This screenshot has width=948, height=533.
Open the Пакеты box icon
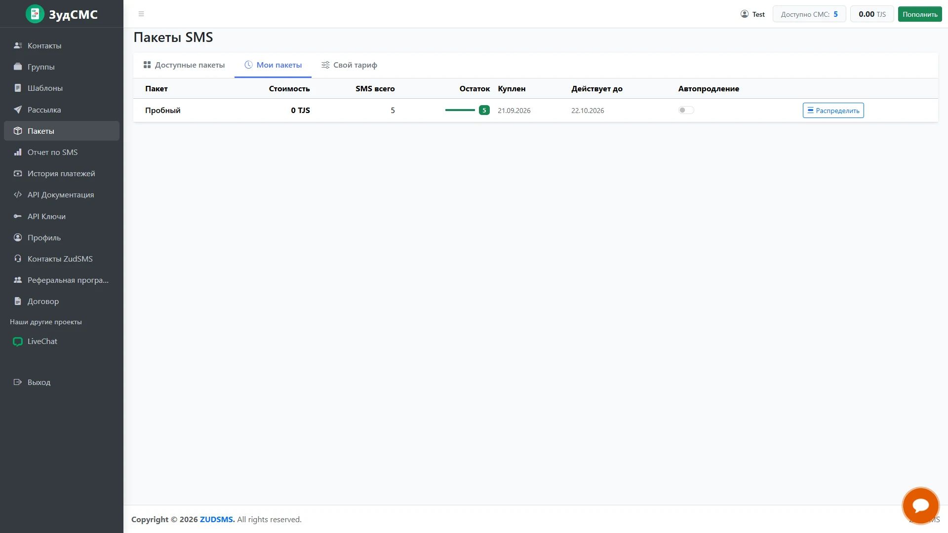[x=18, y=131]
